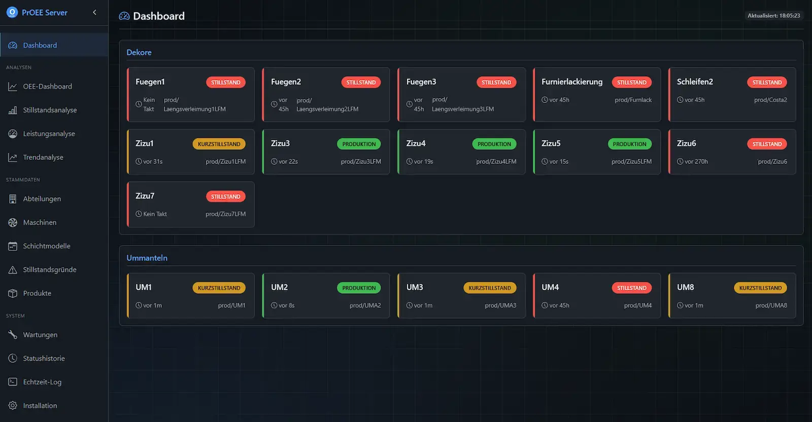Click the 'vor 19s' text on Zizu4
The height and width of the screenshot is (422, 812).
pyautogui.click(x=424, y=161)
